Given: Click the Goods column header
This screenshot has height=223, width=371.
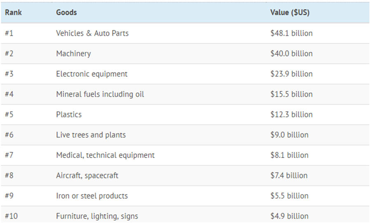Looking at the screenshot, I should 66,12.
